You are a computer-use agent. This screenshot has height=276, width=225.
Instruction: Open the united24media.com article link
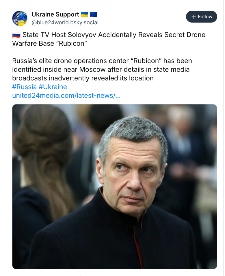pos(66,95)
